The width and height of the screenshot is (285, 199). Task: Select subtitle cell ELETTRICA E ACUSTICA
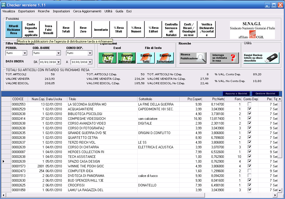[158, 147]
